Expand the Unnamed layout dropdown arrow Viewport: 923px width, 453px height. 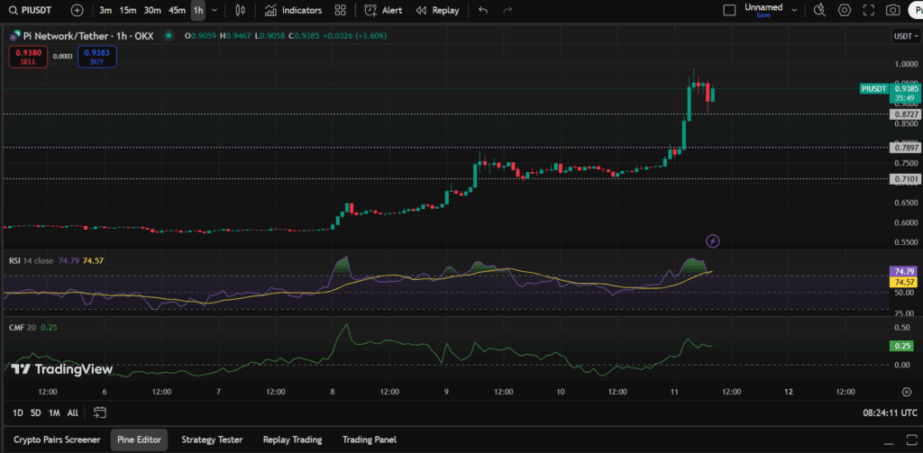click(794, 10)
